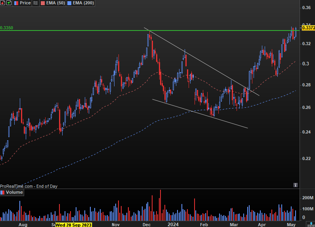Click the Dec label on time axis

point(147,225)
